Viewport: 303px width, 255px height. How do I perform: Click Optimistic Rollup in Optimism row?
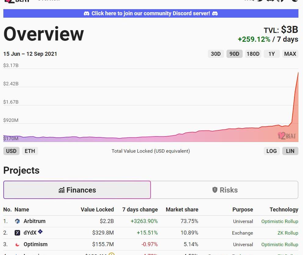coord(280,245)
